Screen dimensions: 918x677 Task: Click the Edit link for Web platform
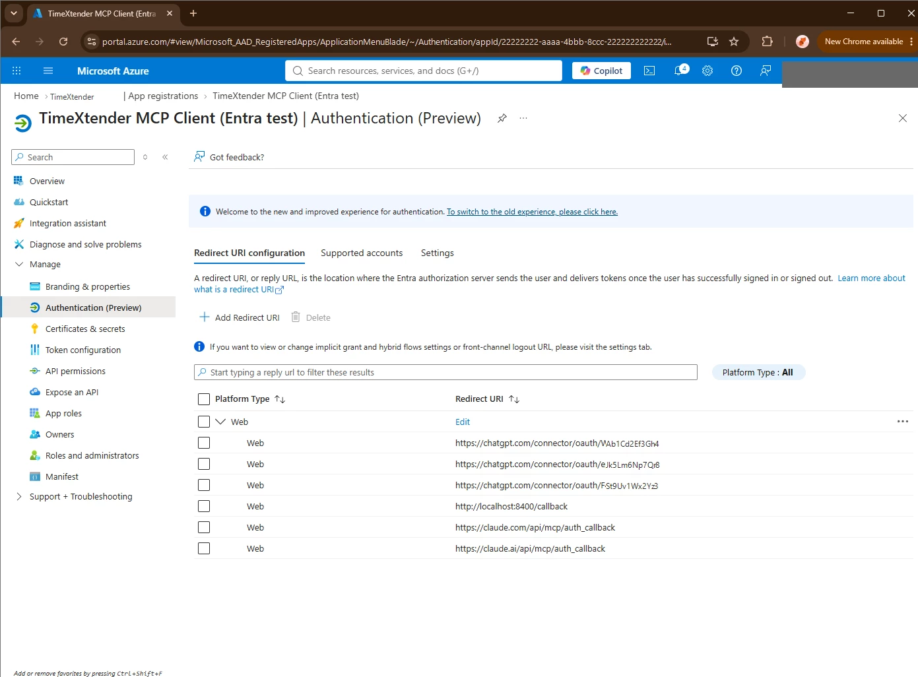coord(463,422)
